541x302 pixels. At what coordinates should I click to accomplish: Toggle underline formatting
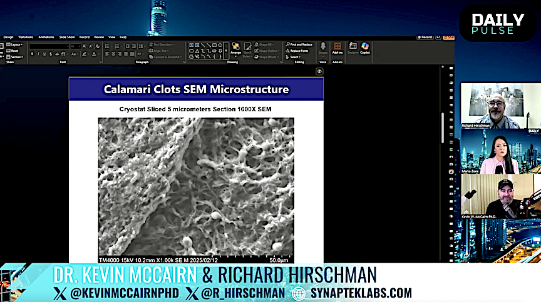[x=44, y=54]
